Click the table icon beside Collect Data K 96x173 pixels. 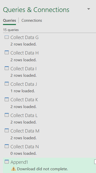tap(6, 99)
